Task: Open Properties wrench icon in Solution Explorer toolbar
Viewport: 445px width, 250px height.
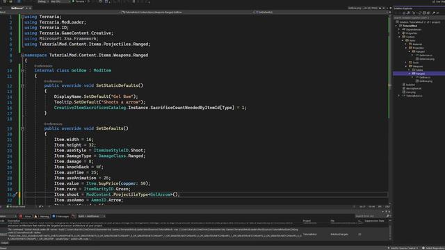Action: click(434, 13)
